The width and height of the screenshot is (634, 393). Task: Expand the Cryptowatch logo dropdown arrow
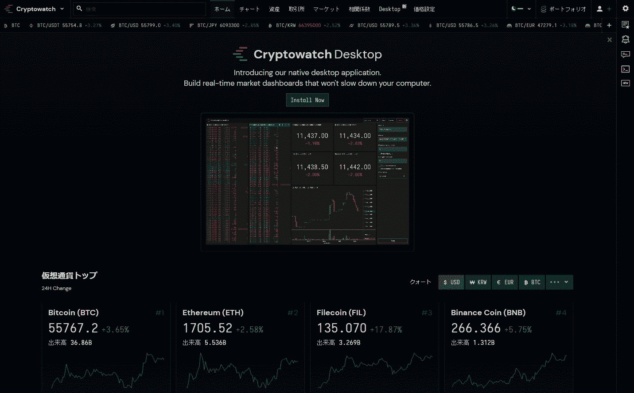(x=62, y=9)
